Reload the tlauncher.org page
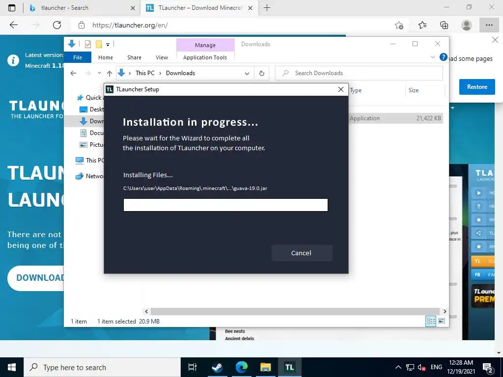 pyautogui.click(x=57, y=25)
